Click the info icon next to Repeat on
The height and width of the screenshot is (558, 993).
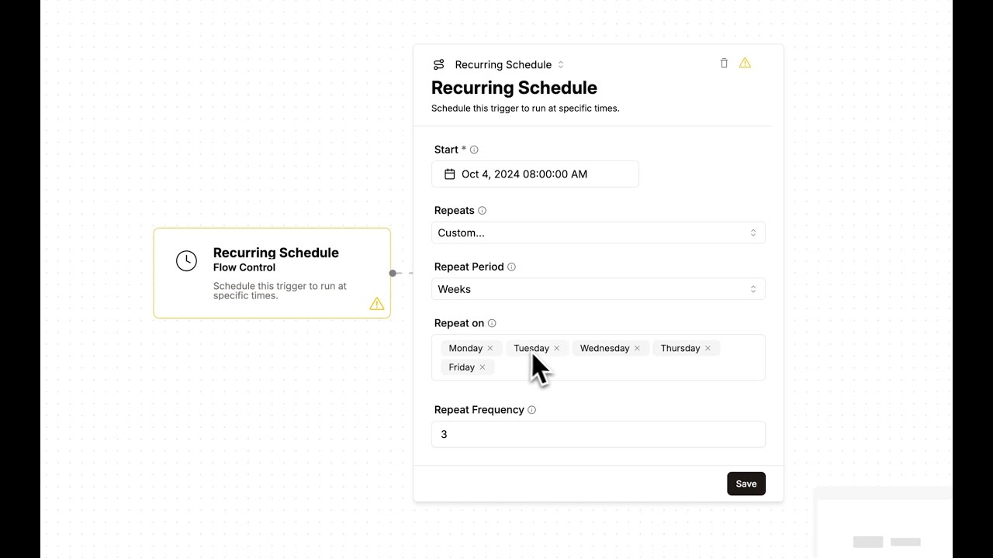[492, 323]
